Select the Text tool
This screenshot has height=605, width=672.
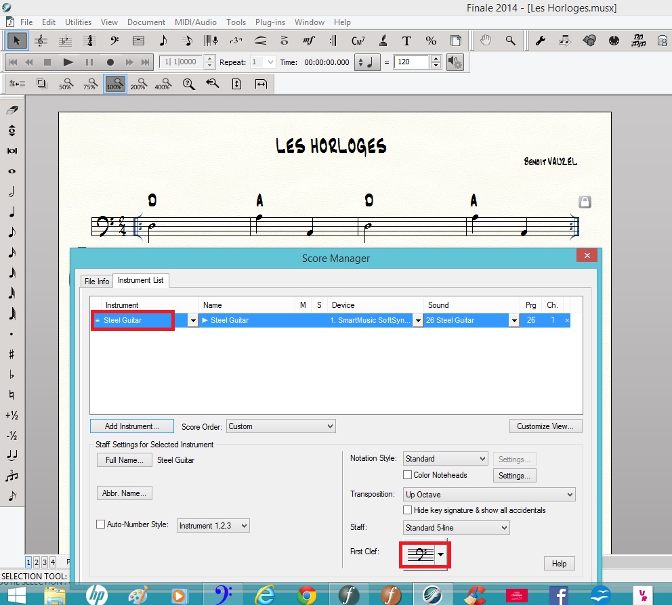[x=406, y=41]
